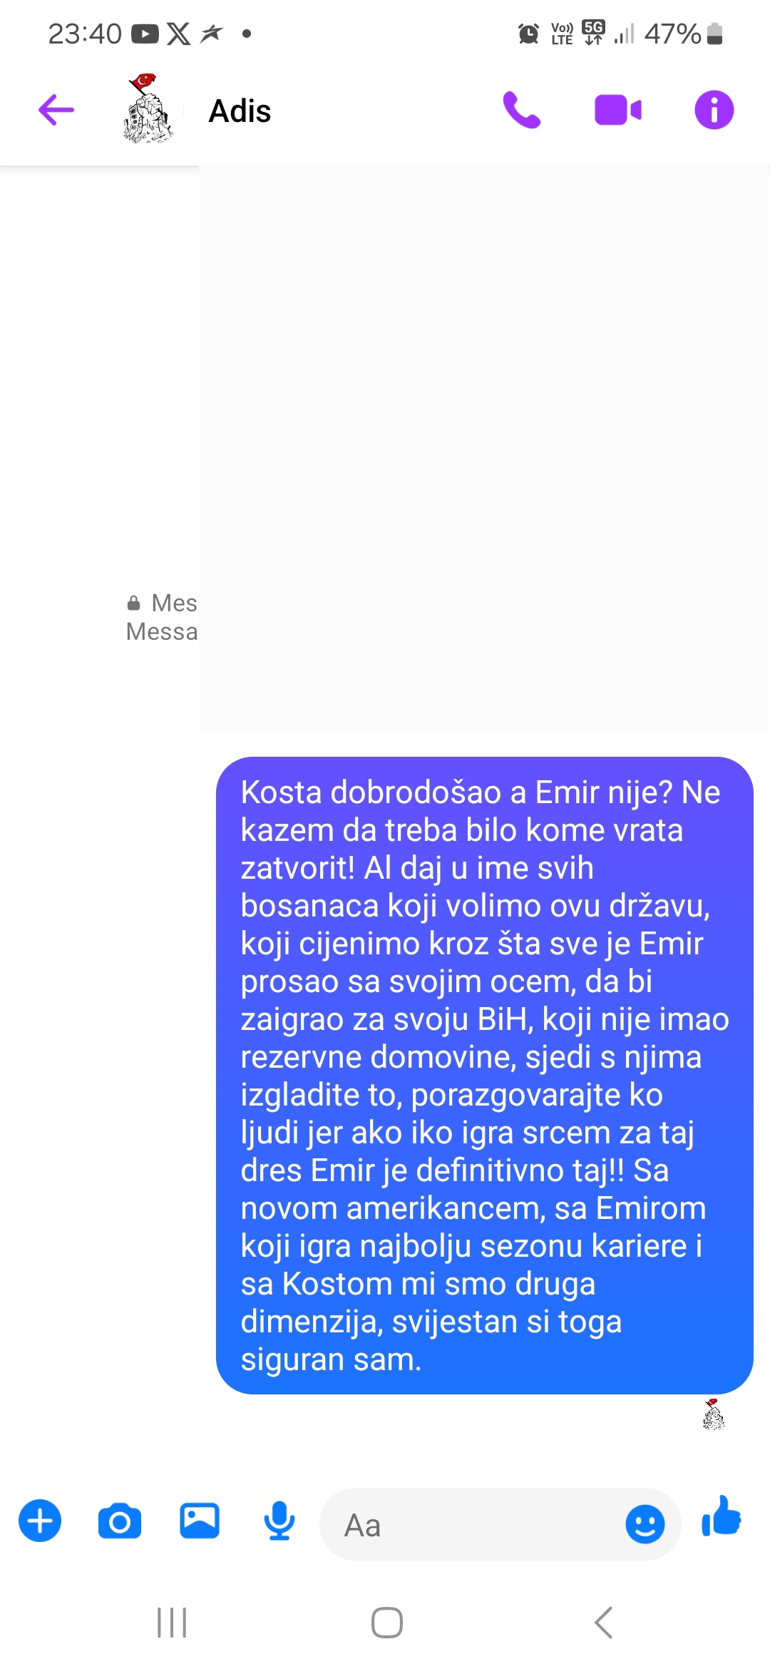Open the photo gallery picker

point(200,1521)
